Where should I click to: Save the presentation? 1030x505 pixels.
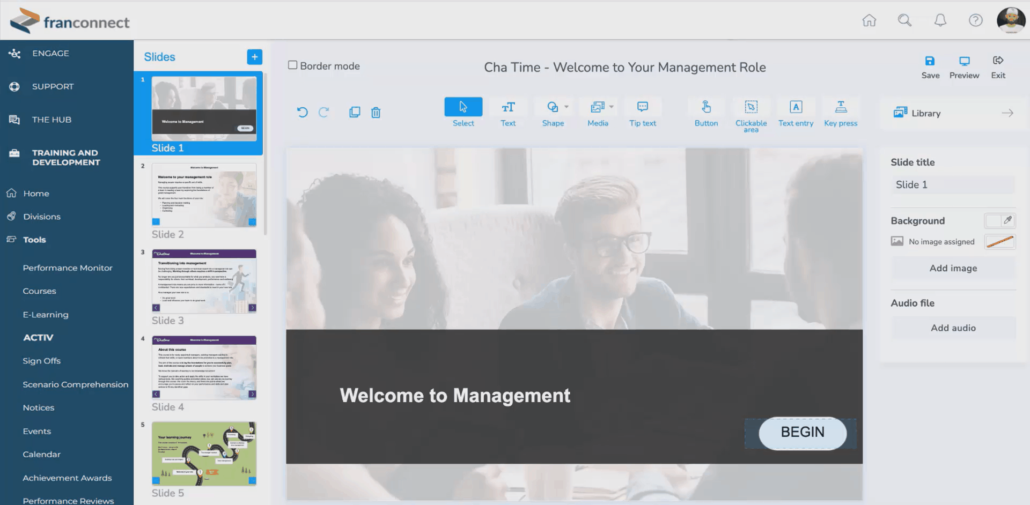[x=930, y=67]
